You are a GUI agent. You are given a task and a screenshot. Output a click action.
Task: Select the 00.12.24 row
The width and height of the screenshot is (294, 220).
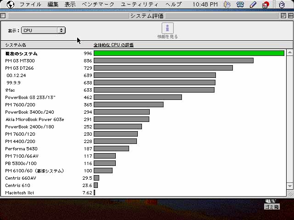coord(143,75)
